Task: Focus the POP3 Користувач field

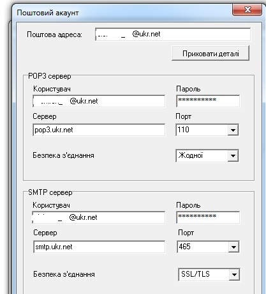Action: (x=99, y=101)
